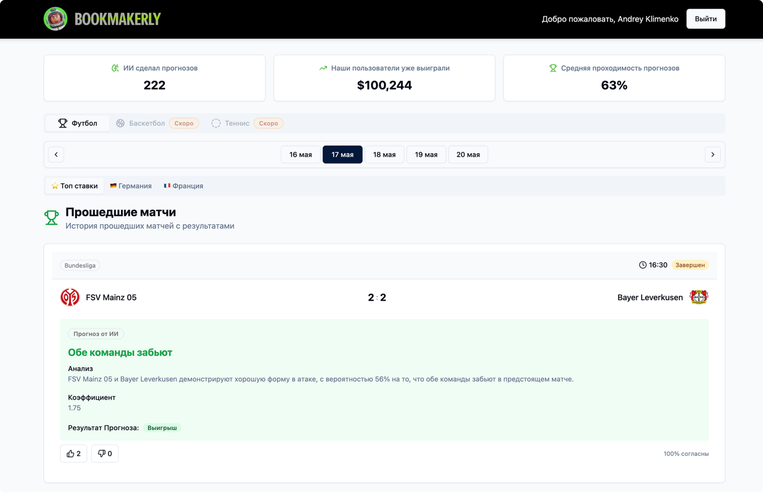Click the 63% success rate value

pos(614,85)
